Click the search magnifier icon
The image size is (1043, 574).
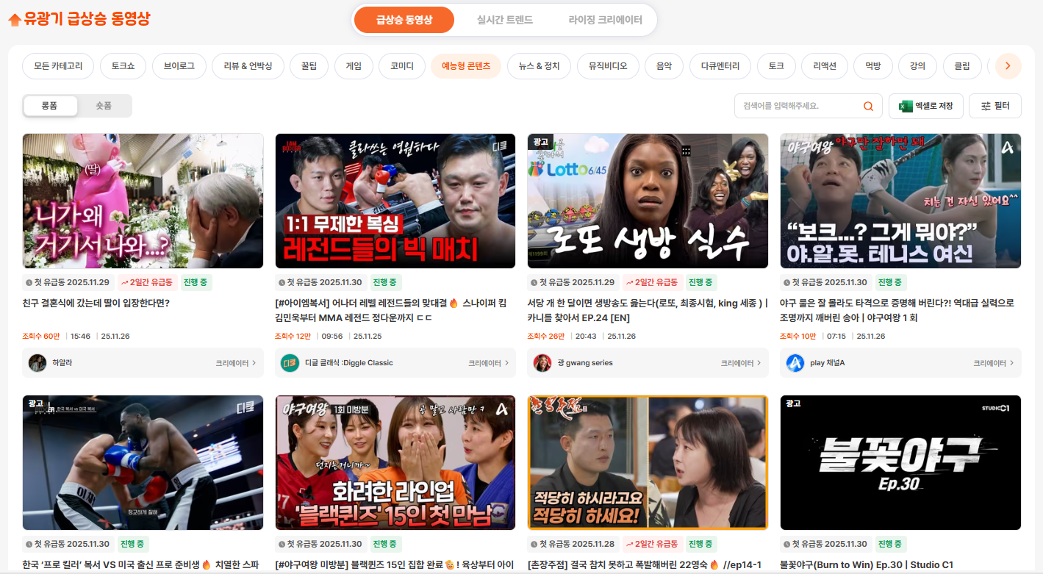tap(868, 105)
